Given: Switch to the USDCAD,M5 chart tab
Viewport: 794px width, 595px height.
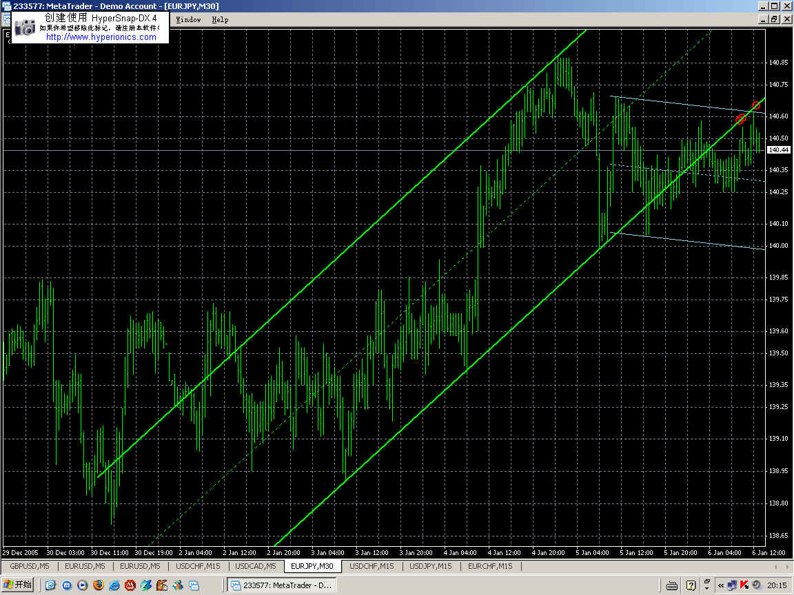Looking at the screenshot, I should [x=255, y=566].
